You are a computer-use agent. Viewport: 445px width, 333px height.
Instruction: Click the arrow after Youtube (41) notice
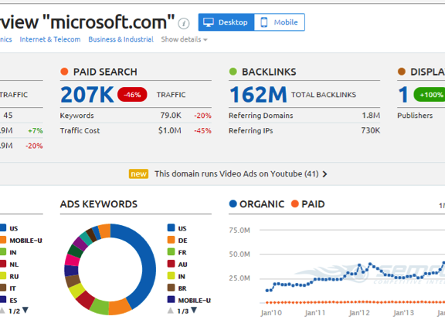[324, 174]
